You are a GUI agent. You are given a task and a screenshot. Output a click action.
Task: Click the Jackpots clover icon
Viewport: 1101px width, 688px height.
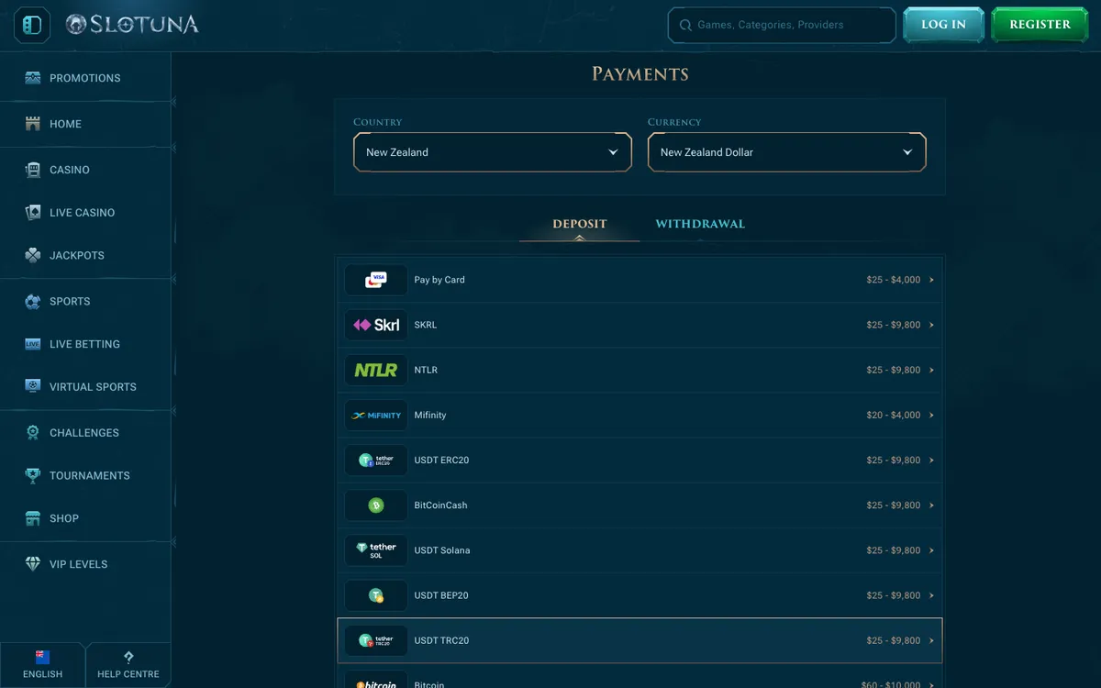(33, 255)
